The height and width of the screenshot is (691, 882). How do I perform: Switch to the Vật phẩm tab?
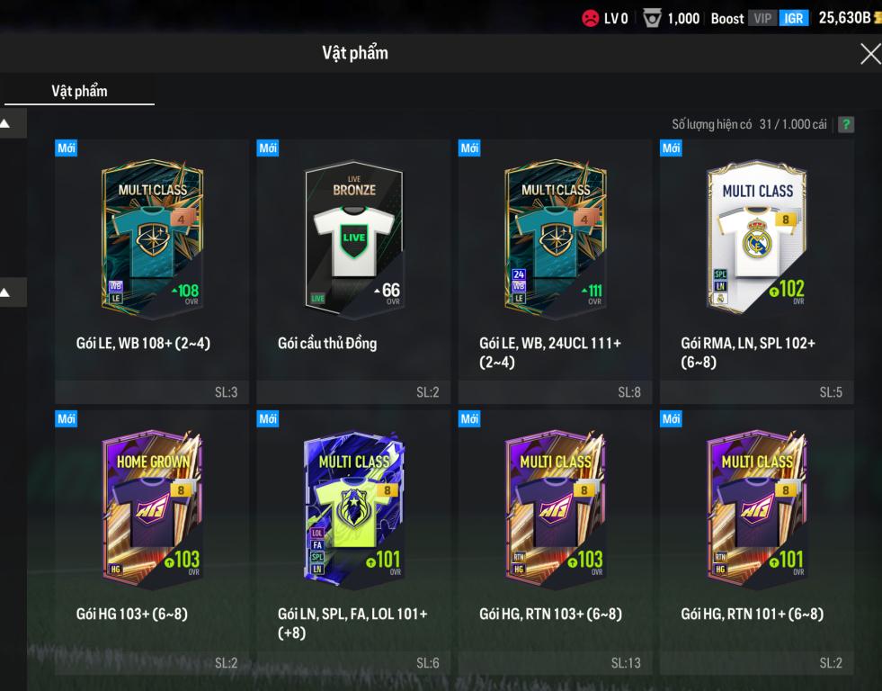pos(79,91)
